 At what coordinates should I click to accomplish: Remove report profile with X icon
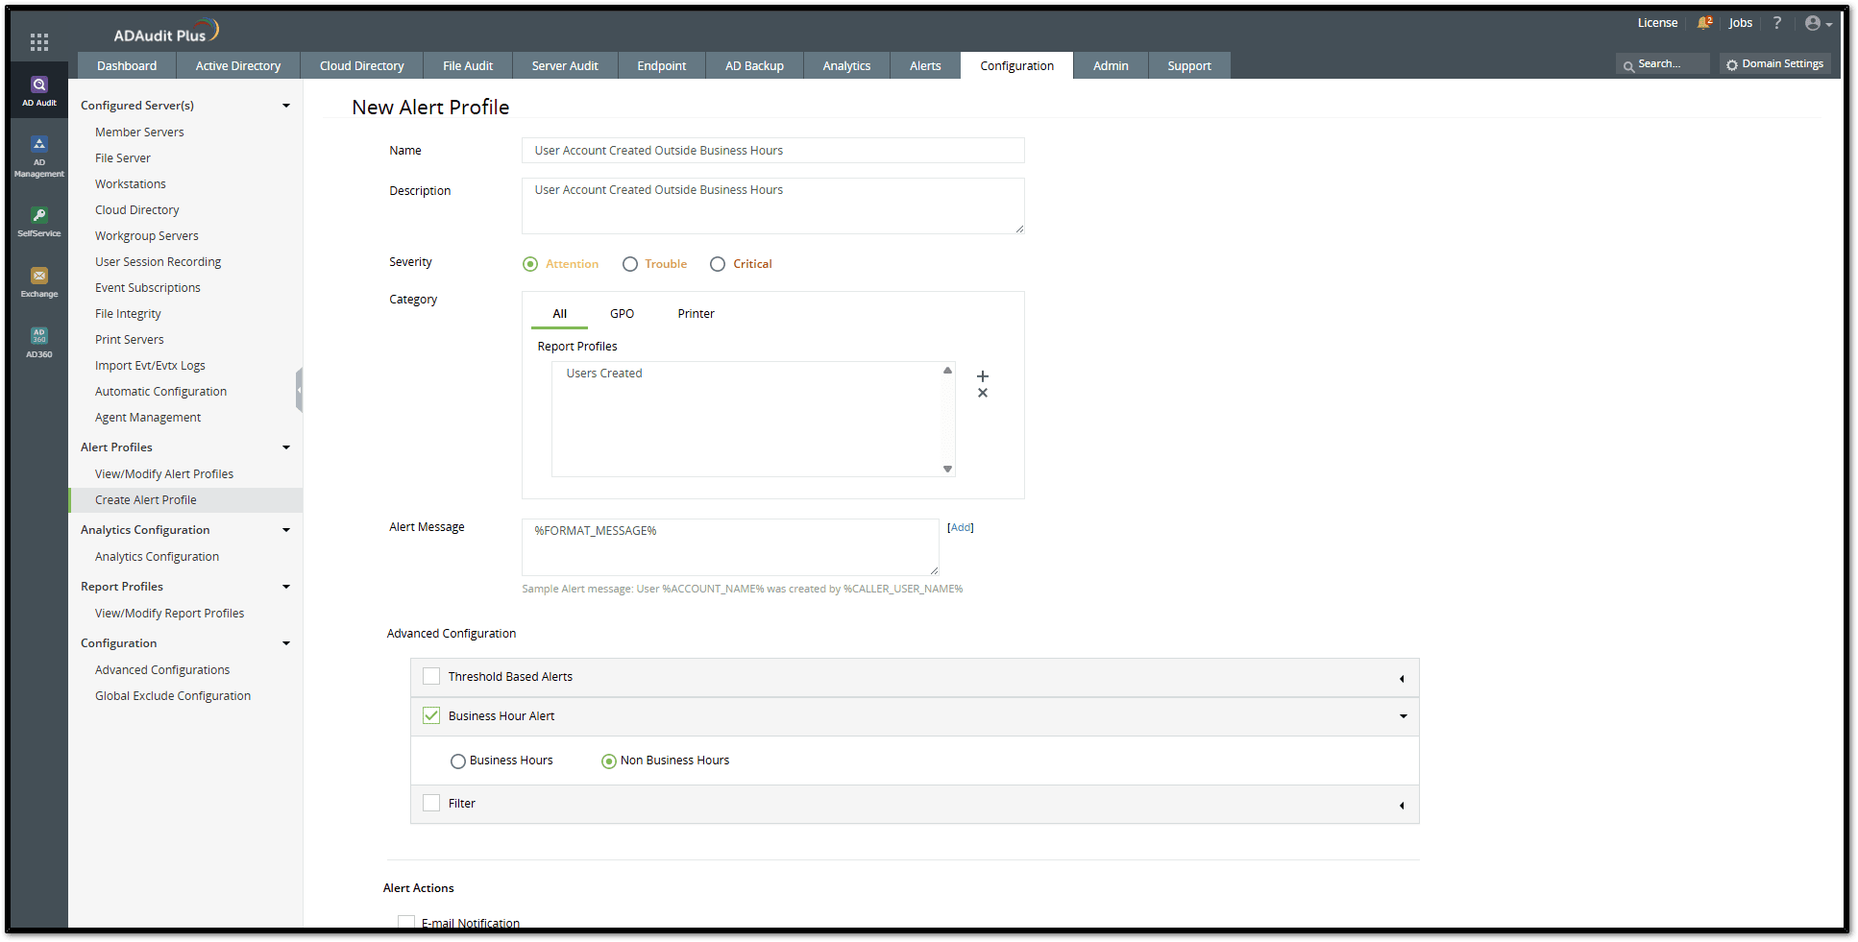click(x=983, y=393)
